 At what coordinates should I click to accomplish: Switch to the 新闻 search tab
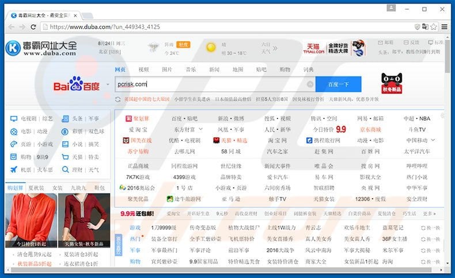tap(214, 69)
